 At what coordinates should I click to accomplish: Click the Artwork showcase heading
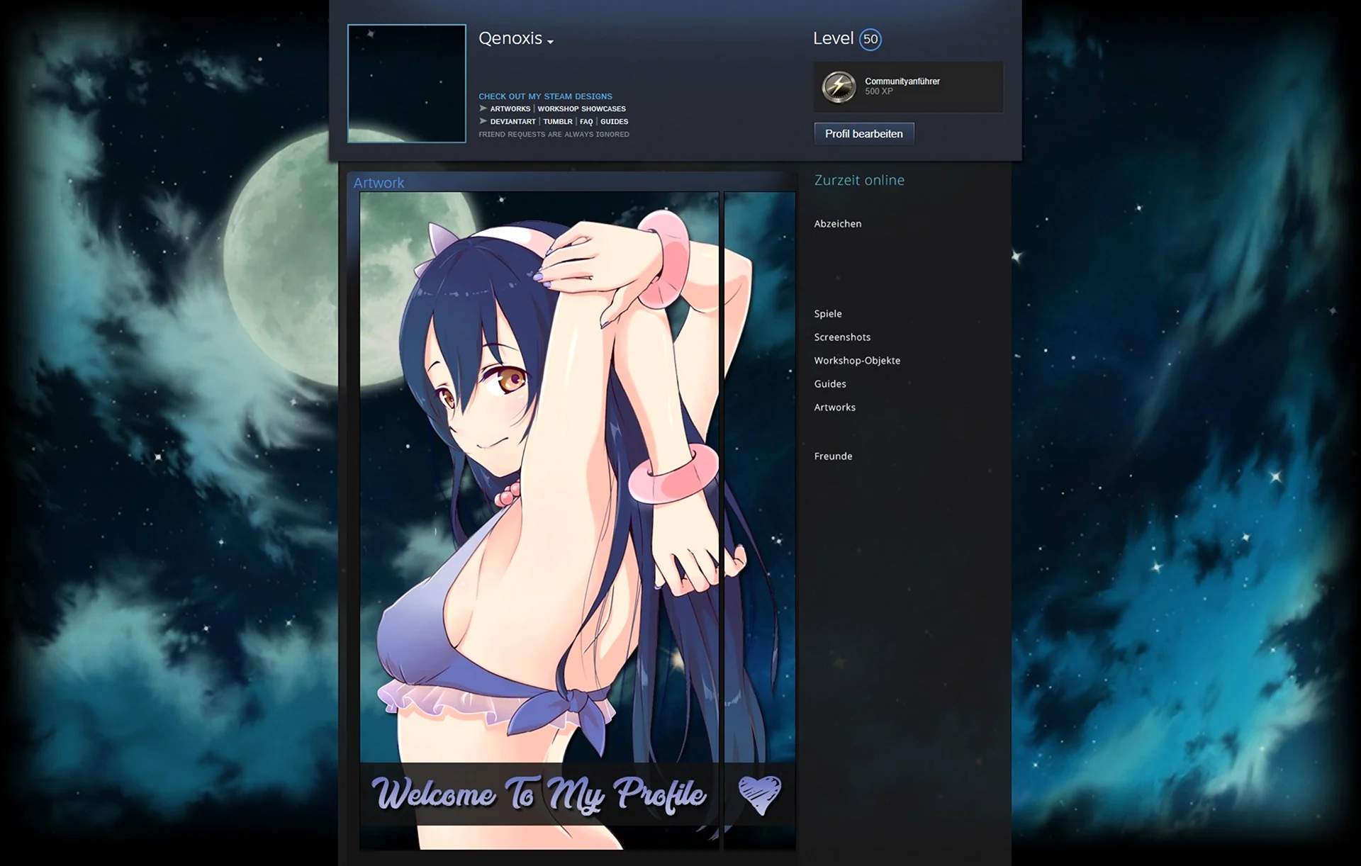(x=379, y=183)
